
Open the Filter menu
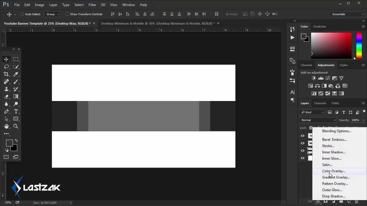pyautogui.click(x=92, y=5)
